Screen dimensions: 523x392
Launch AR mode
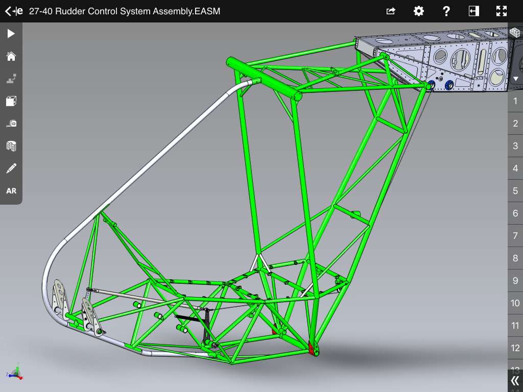pyautogui.click(x=11, y=191)
